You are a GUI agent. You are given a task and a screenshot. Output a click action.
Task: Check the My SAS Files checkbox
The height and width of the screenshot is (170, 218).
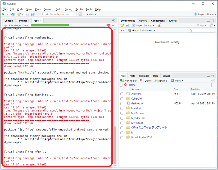click(x=122, y=118)
